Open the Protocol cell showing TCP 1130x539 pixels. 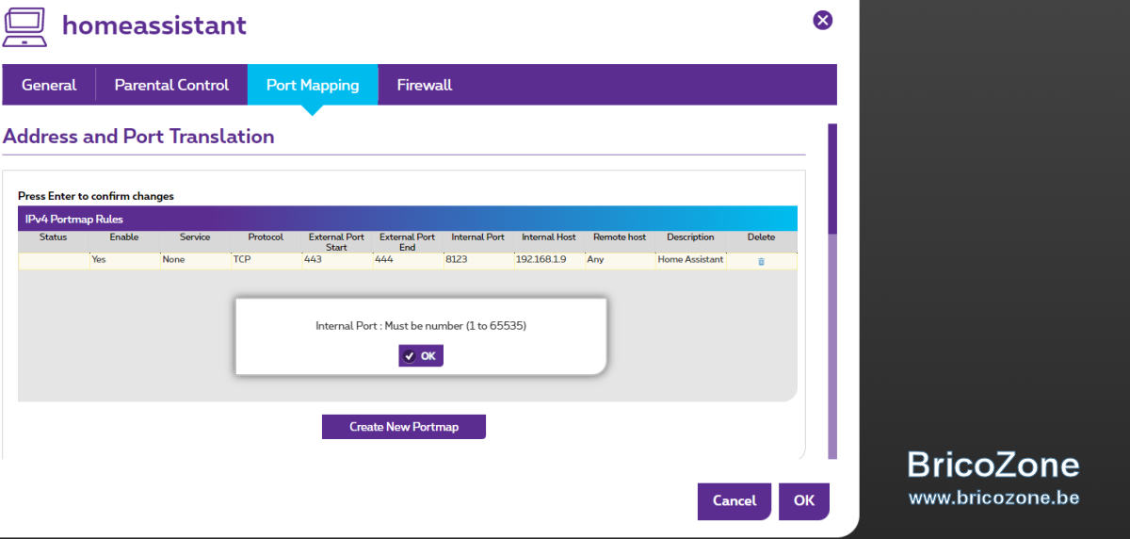[266, 260]
